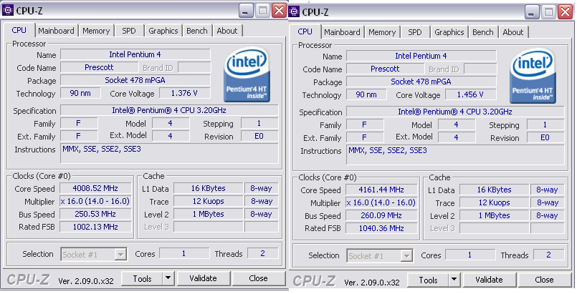Expand Tools dropdown arrow in right window
This screenshot has width=577, height=294.
454,280
